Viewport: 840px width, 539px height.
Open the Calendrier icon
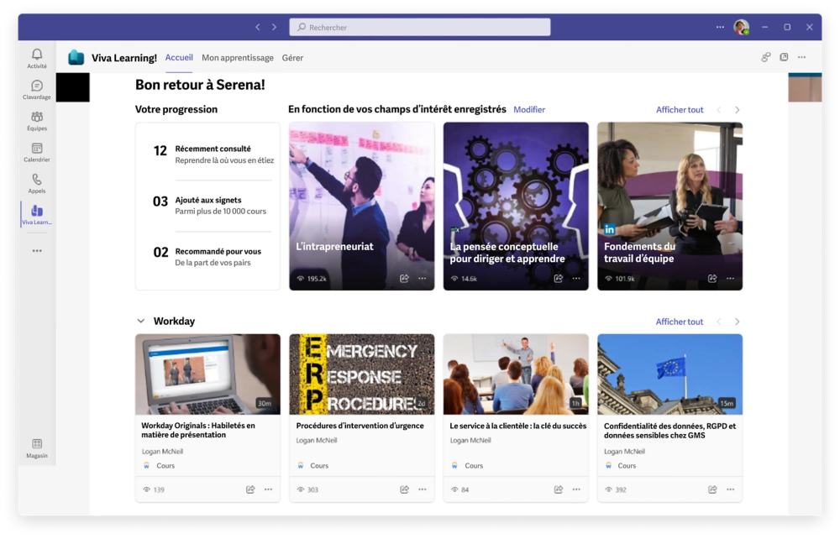coord(36,151)
